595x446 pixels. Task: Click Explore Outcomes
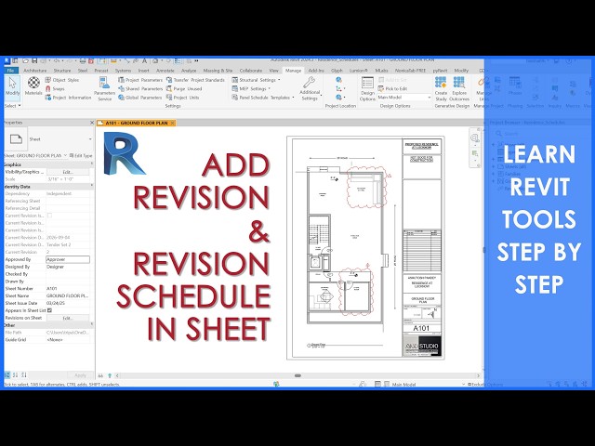click(459, 88)
